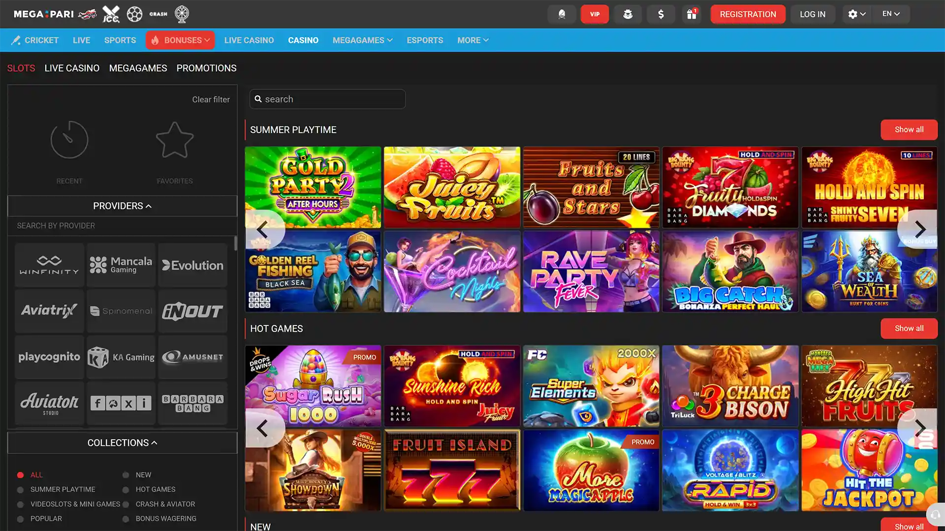Select the Aviator Studio provider logo
The height and width of the screenshot is (531, 945).
49,403
